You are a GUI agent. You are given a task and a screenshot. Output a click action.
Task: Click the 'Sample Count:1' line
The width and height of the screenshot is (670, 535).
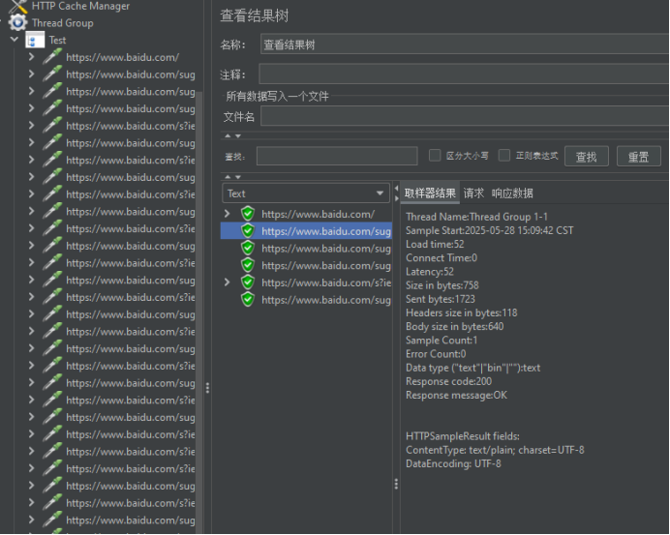pos(442,340)
